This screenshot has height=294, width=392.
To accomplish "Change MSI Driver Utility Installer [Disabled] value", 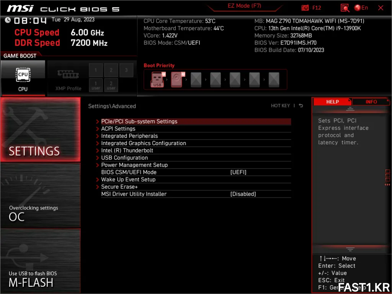I will tap(243, 194).
